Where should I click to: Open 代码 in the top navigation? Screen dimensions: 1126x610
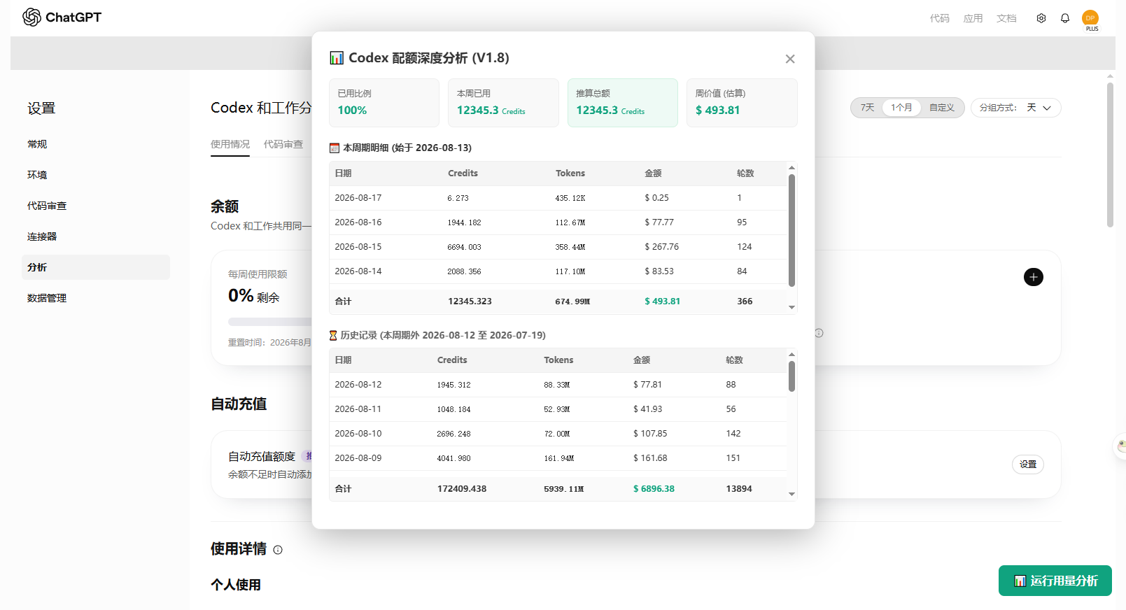click(939, 18)
